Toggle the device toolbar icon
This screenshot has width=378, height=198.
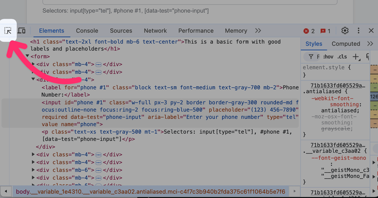pyautogui.click(x=22, y=31)
